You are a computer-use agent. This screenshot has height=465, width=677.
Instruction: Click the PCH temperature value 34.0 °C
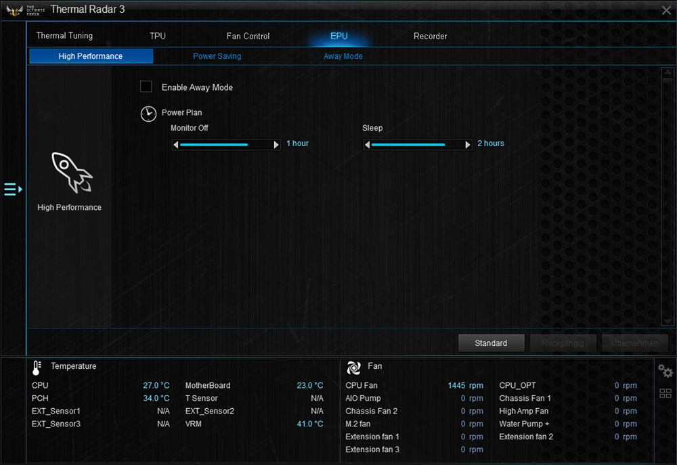click(x=156, y=398)
